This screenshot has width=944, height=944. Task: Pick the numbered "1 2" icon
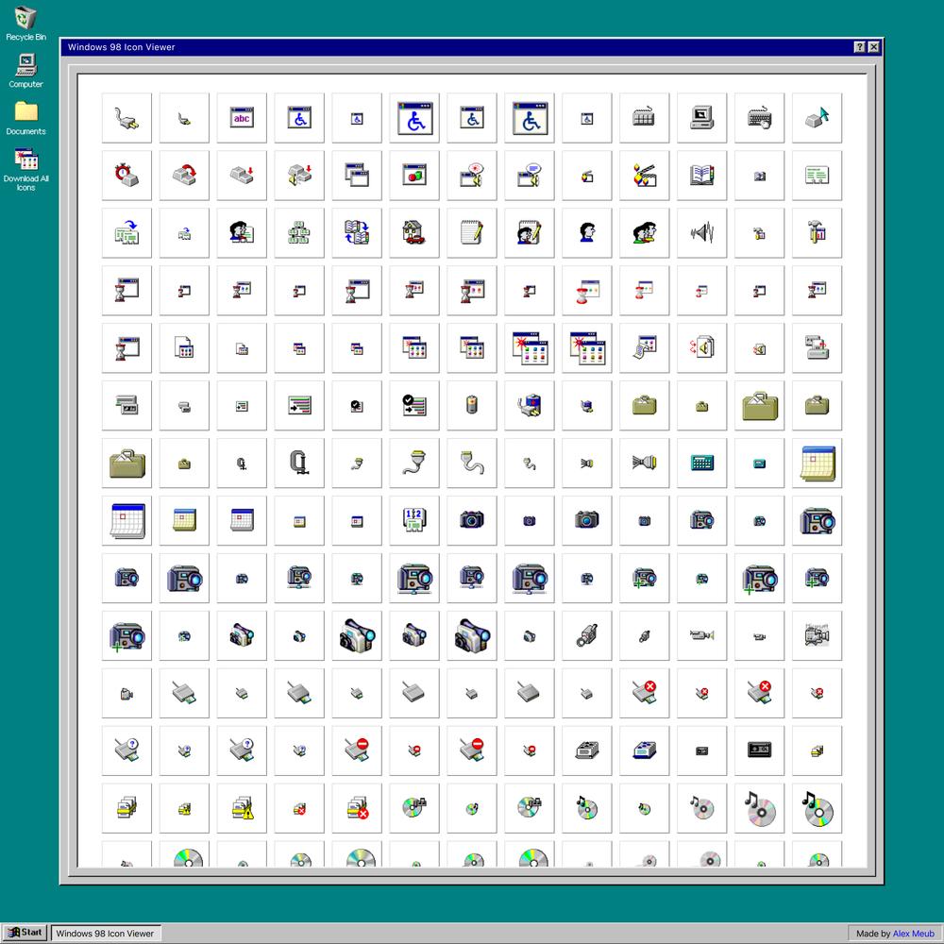(x=414, y=520)
